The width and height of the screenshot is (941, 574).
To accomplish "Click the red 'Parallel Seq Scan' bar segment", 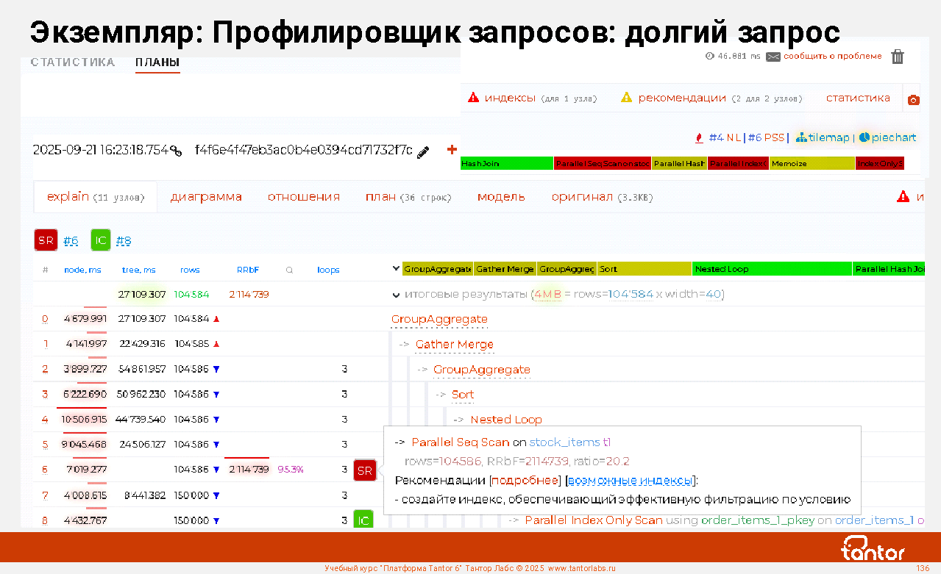I will (x=602, y=164).
